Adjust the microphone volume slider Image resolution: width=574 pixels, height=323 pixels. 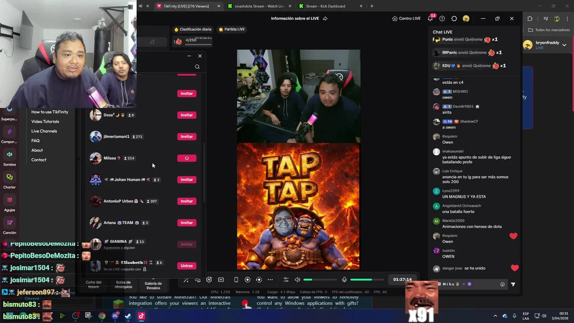point(367,279)
